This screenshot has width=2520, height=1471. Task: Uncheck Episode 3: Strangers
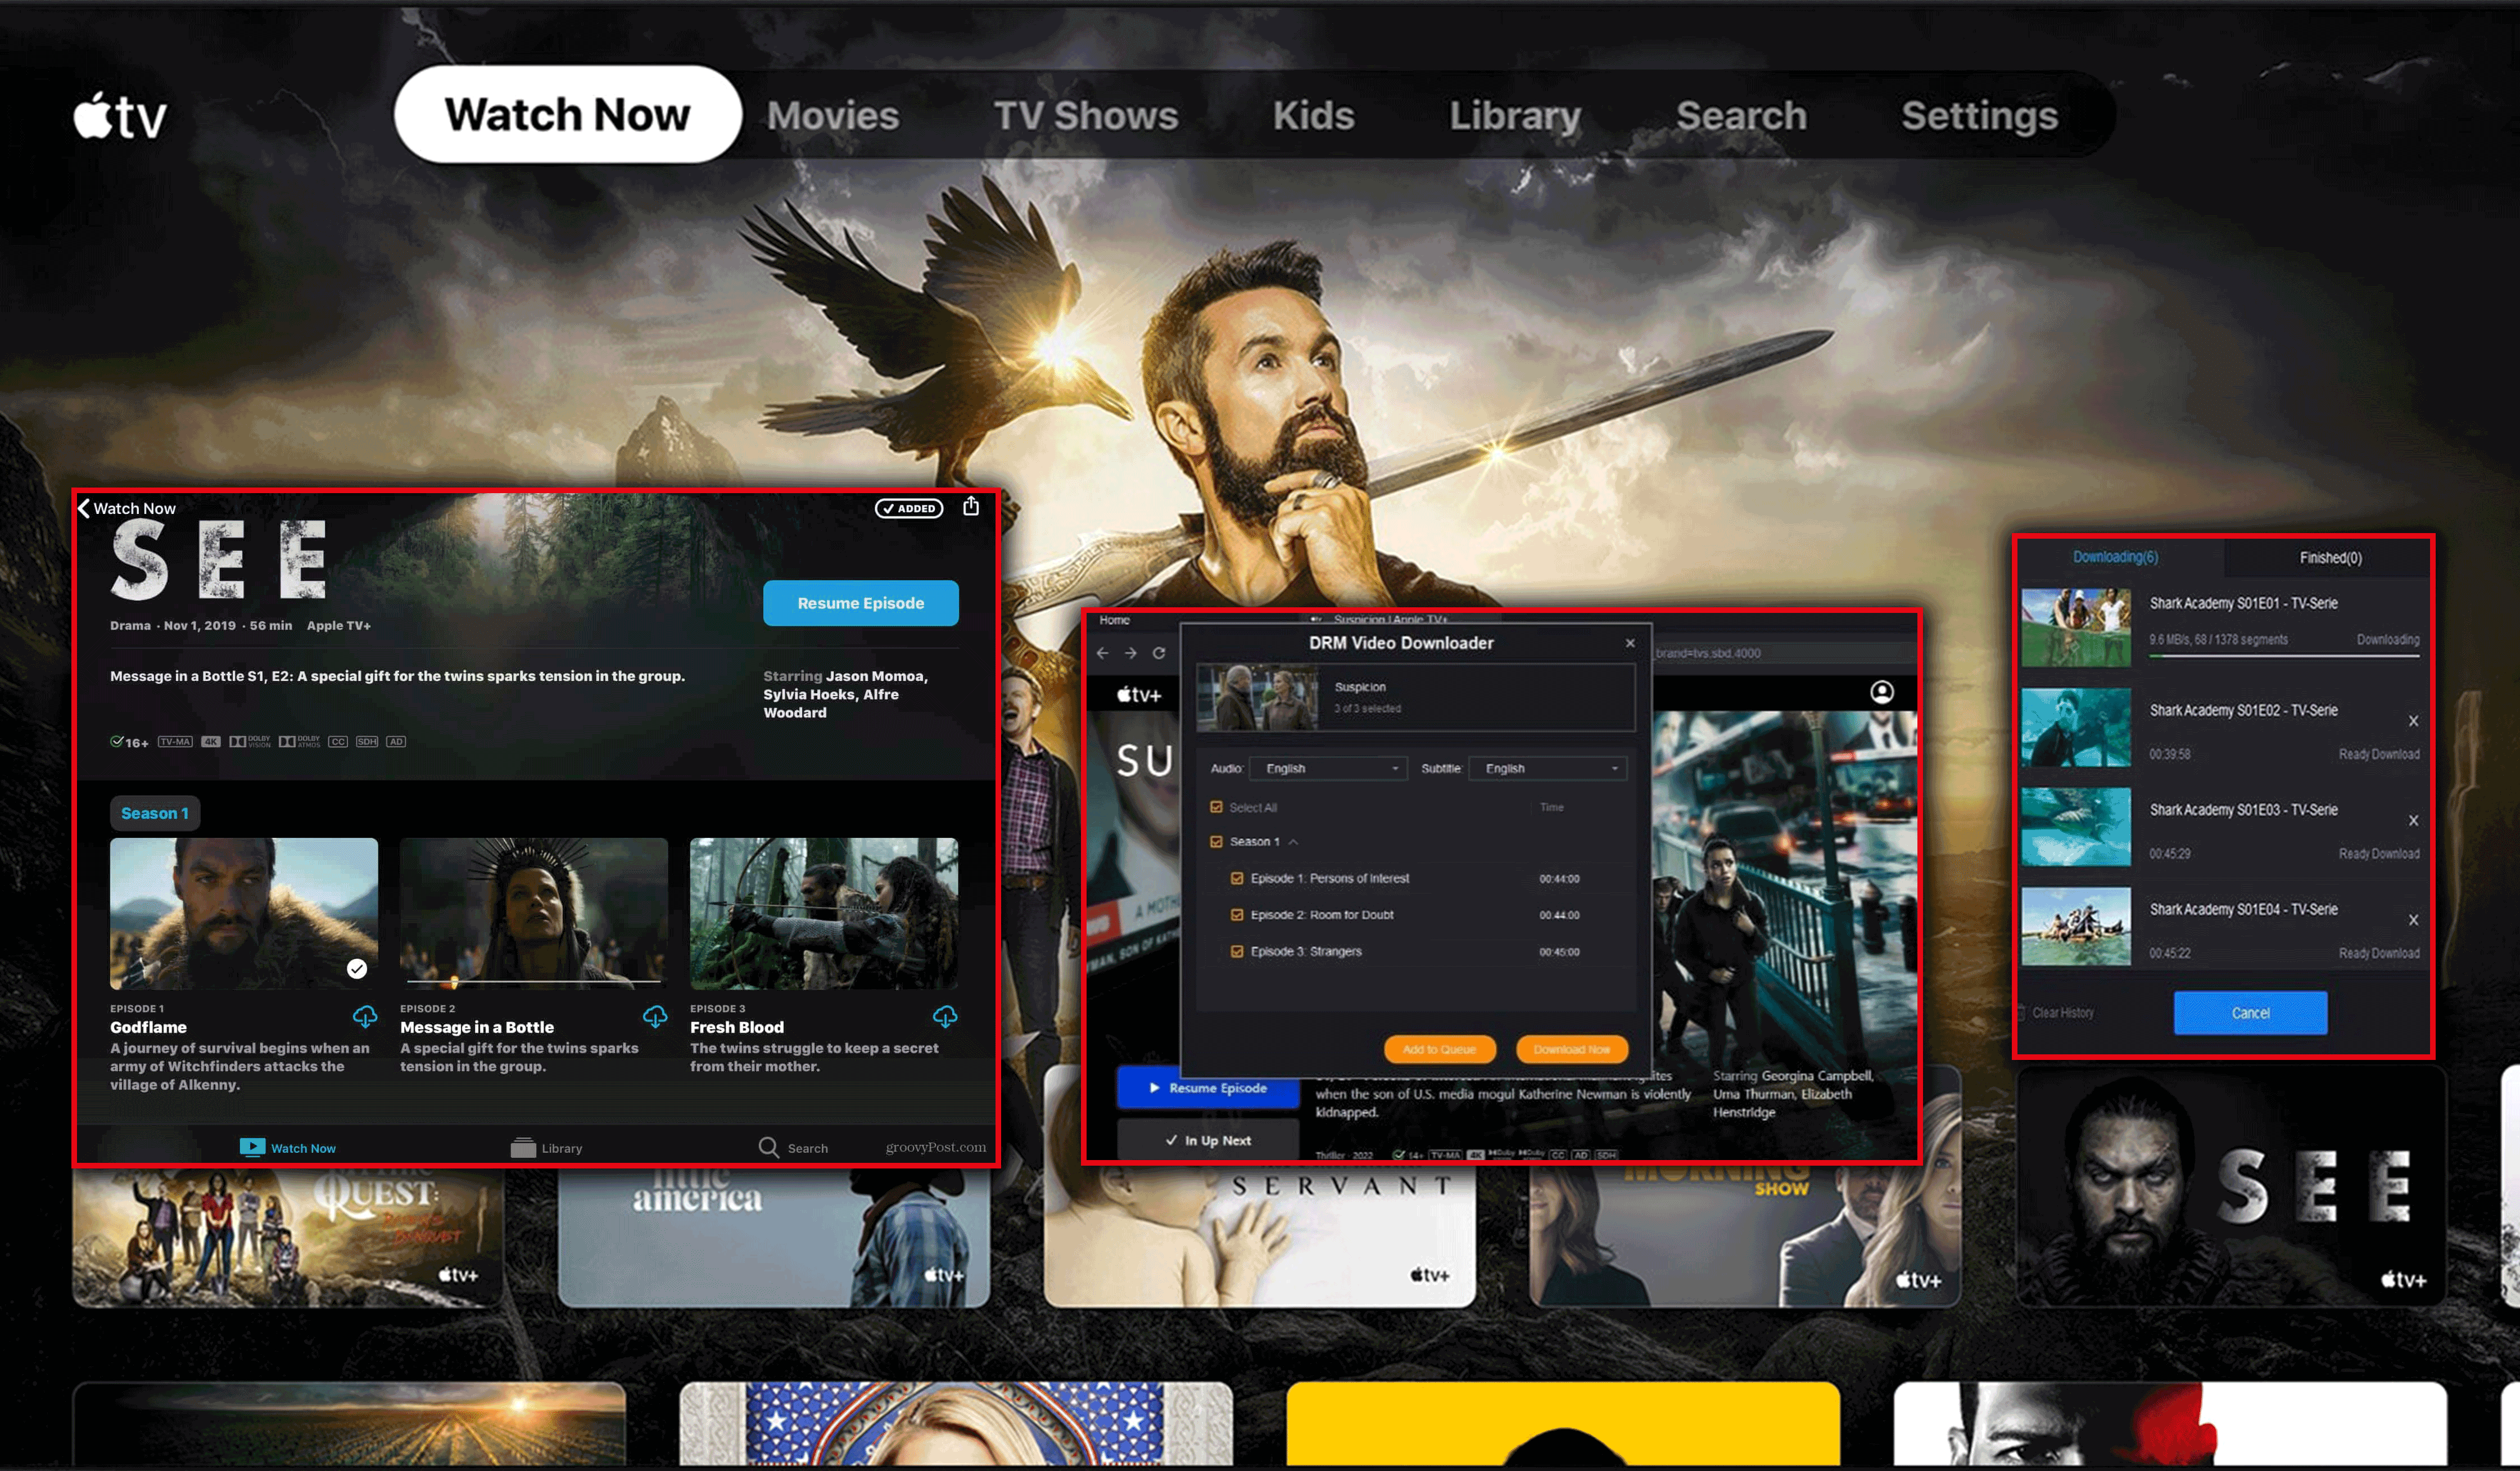pos(1237,951)
